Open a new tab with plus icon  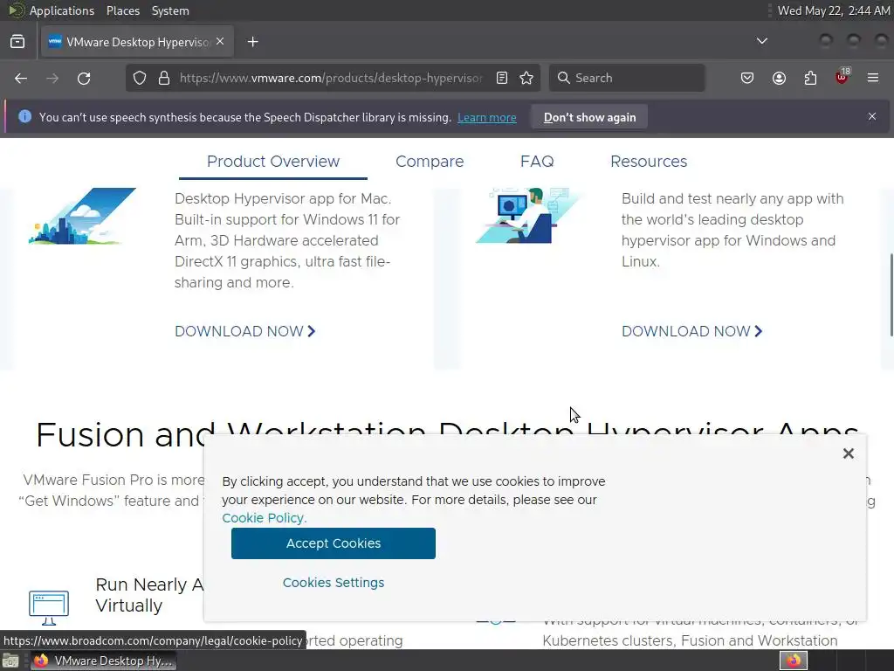252,42
